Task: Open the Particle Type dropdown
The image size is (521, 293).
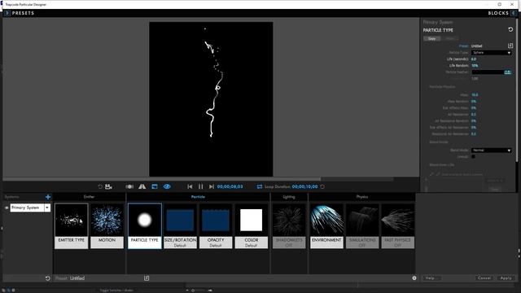Action: point(492,52)
